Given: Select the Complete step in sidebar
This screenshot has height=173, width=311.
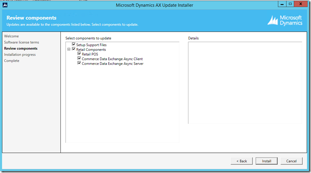Looking at the screenshot, I should coord(12,61).
